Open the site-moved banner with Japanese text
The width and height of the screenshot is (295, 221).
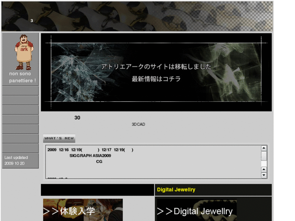[x=156, y=72]
